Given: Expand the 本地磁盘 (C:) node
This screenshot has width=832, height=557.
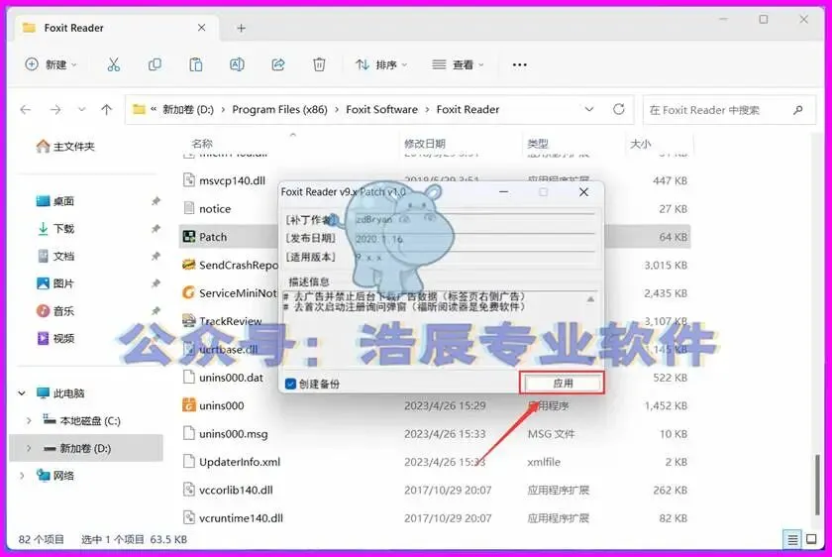Looking at the screenshot, I should (x=29, y=420).
